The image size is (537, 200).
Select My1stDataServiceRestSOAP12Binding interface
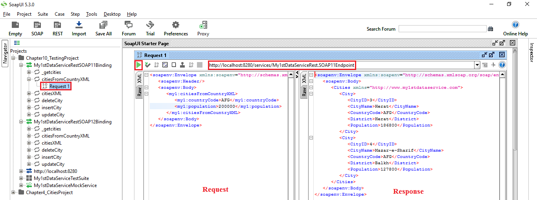click(73, 122)
